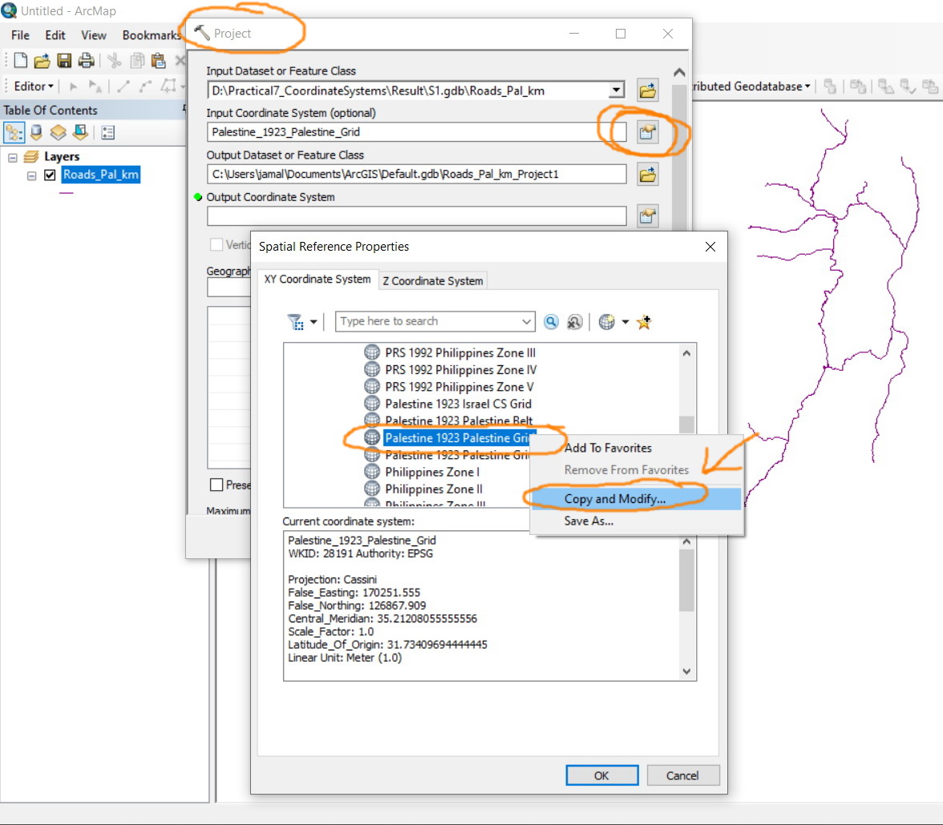
Task: Switch TOC to List By Drawing Order
Action: click(x=14, y=132)
